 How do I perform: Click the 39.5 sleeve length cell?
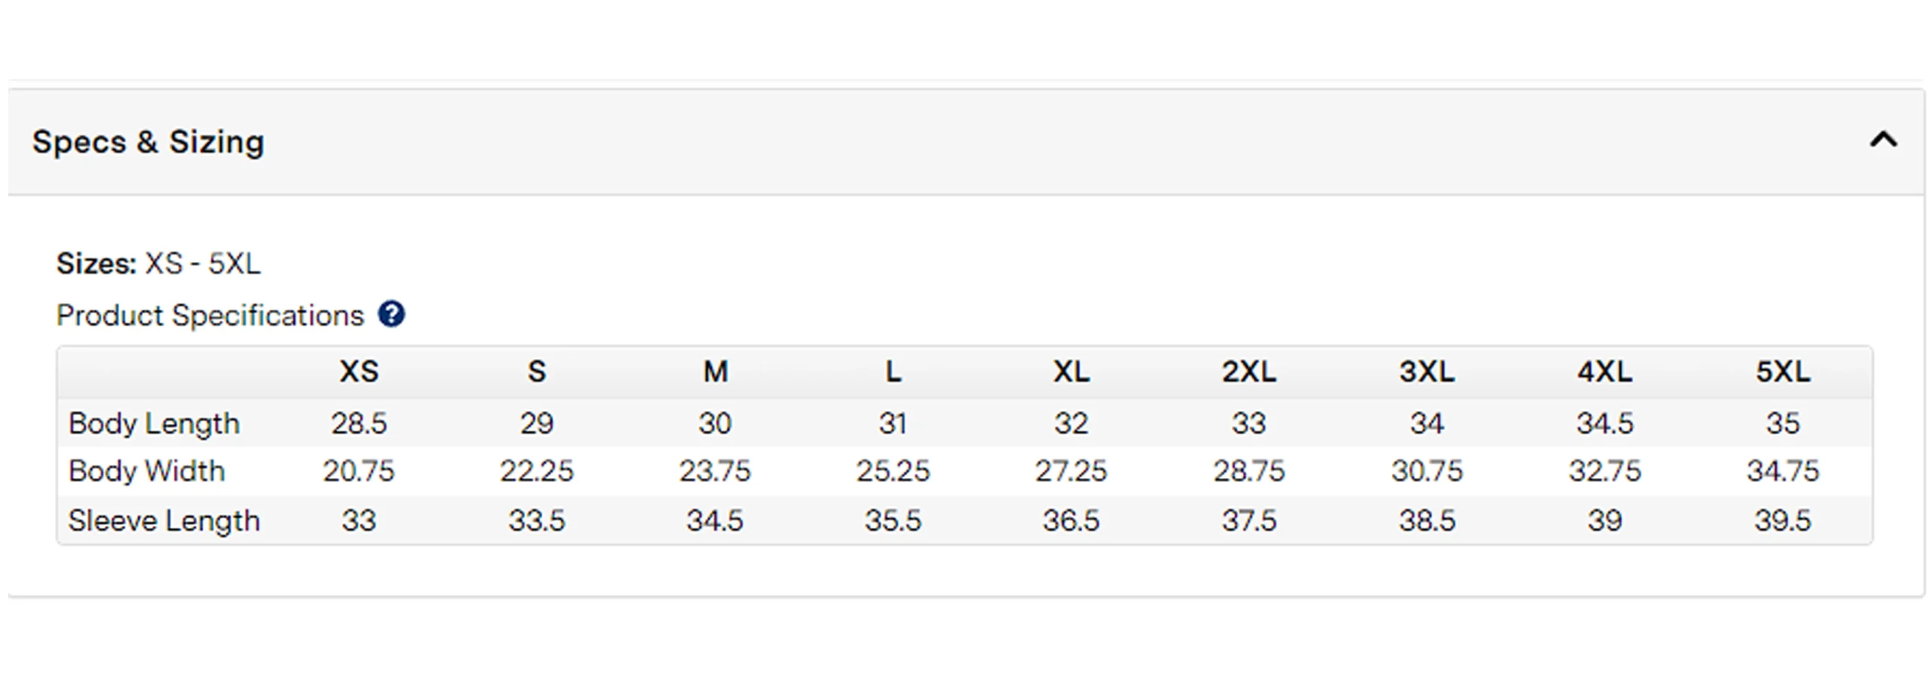coord(1783,520)
